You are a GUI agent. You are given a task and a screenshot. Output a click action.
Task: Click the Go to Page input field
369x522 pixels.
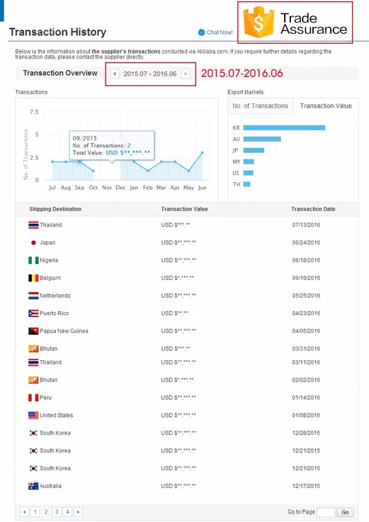click(325, 512)
